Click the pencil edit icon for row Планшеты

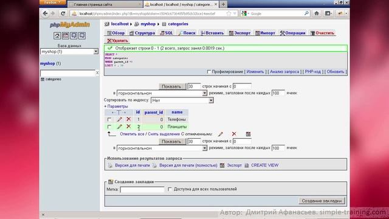119,127
